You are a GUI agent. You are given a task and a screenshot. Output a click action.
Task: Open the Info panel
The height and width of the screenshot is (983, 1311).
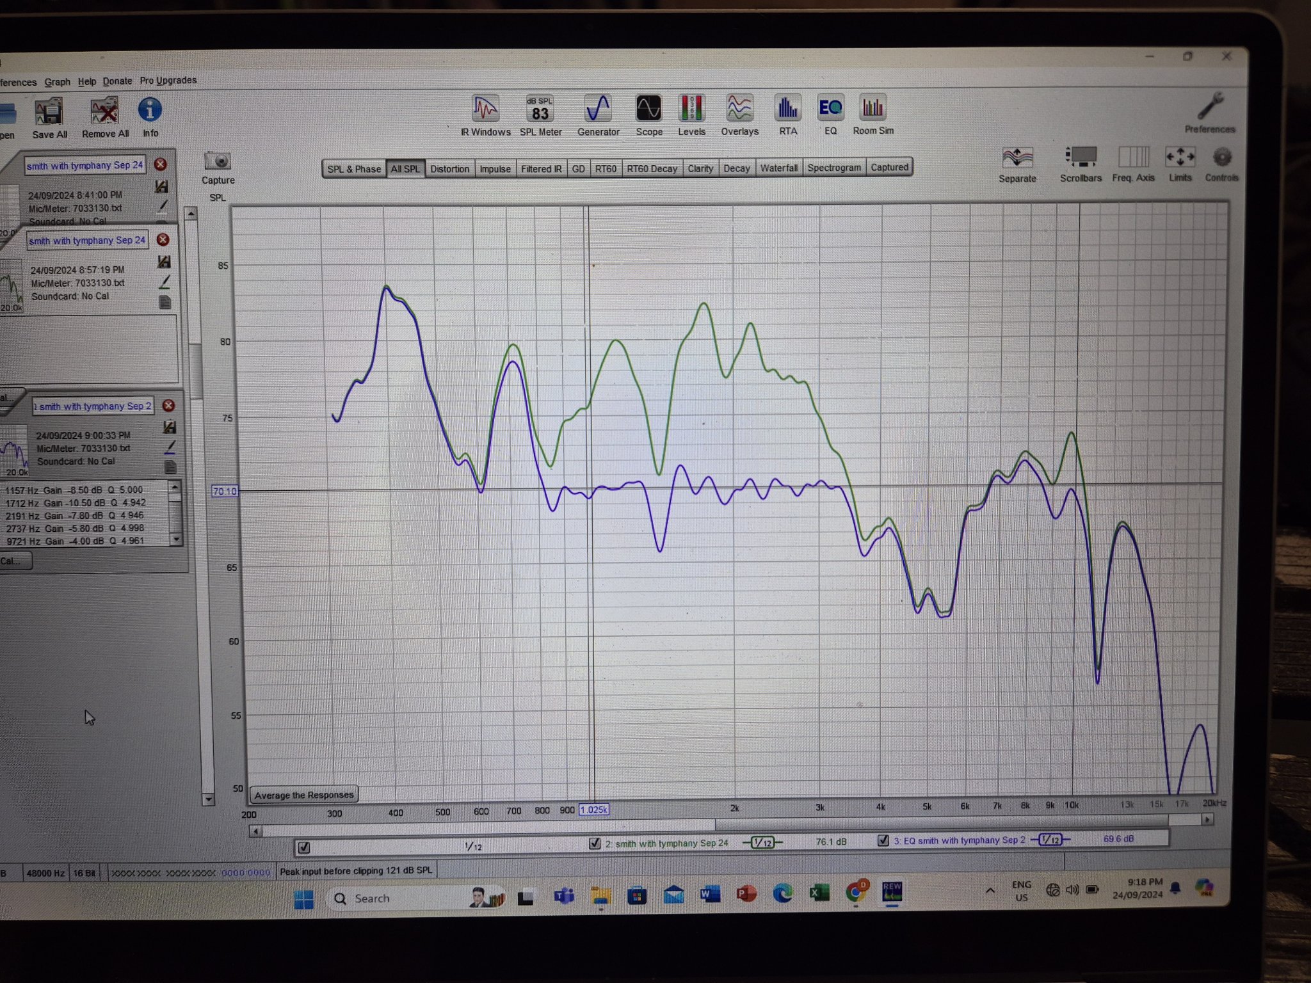coord(150,117)
